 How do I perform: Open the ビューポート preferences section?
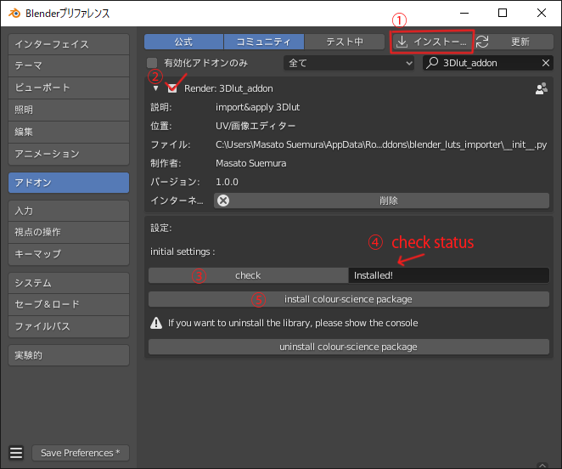click(69, 88)
